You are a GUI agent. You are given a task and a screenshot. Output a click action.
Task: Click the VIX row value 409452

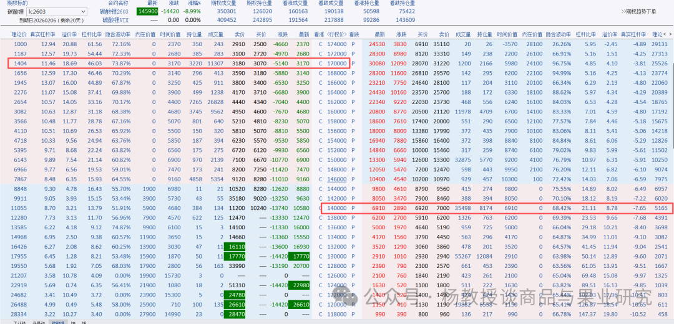[x=227, y=20]
